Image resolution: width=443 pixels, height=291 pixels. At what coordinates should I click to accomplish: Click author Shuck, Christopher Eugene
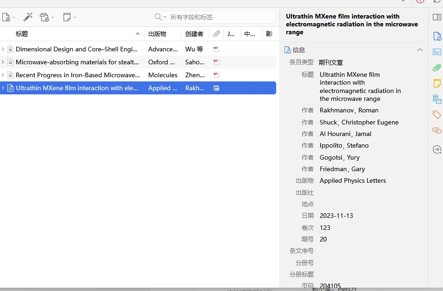tap(359, 122)
